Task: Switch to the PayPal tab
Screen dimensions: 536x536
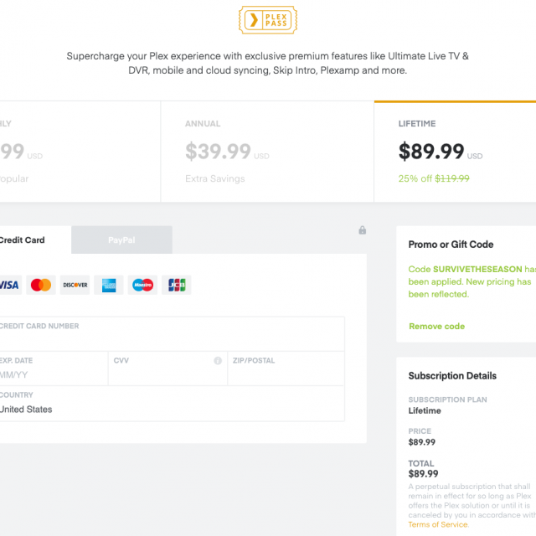Action: (x=121, y=240)
